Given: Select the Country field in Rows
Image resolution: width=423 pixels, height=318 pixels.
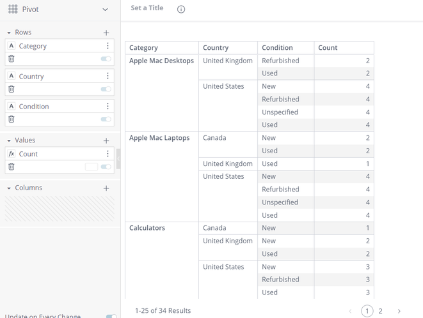Looking at the screenshot, I should 60,76.
